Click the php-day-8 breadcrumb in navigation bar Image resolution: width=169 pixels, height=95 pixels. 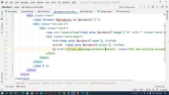tap(7, 7)
